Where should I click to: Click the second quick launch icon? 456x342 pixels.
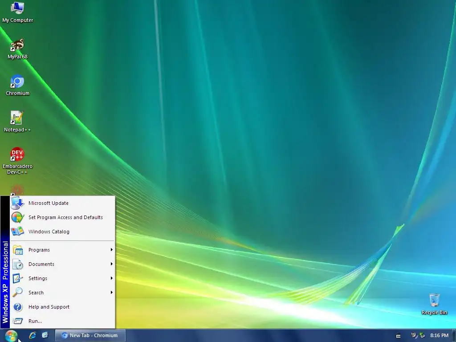(45, 335)
